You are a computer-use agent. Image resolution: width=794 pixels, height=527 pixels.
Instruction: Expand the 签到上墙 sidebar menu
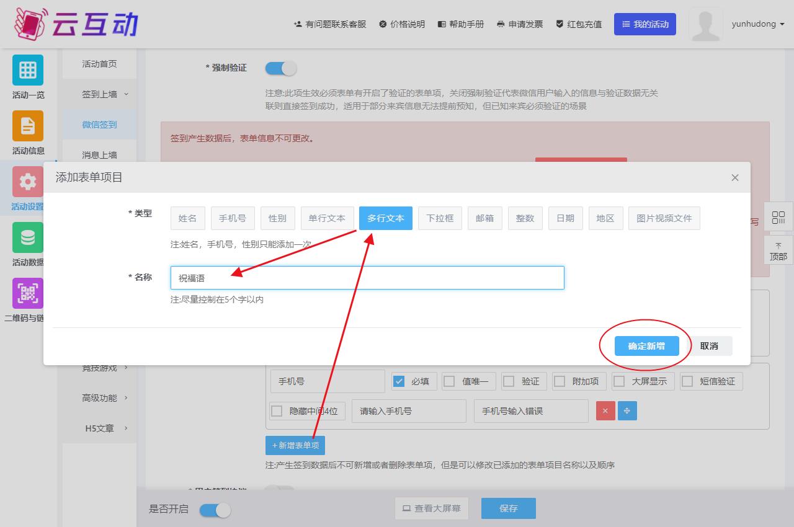pos(105,94)
